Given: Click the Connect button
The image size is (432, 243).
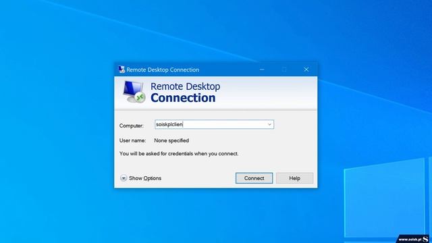Looking at the screenshot, I should tap(254, 178).
